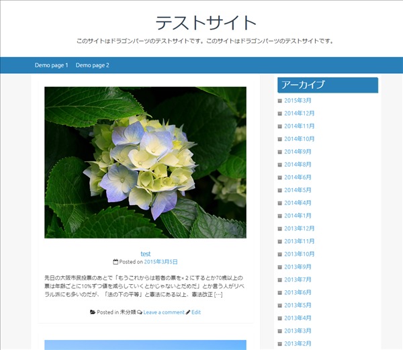The image size is (403, 350).
Task: Click the archive icon beside 2013年3月
Action: 280,331
